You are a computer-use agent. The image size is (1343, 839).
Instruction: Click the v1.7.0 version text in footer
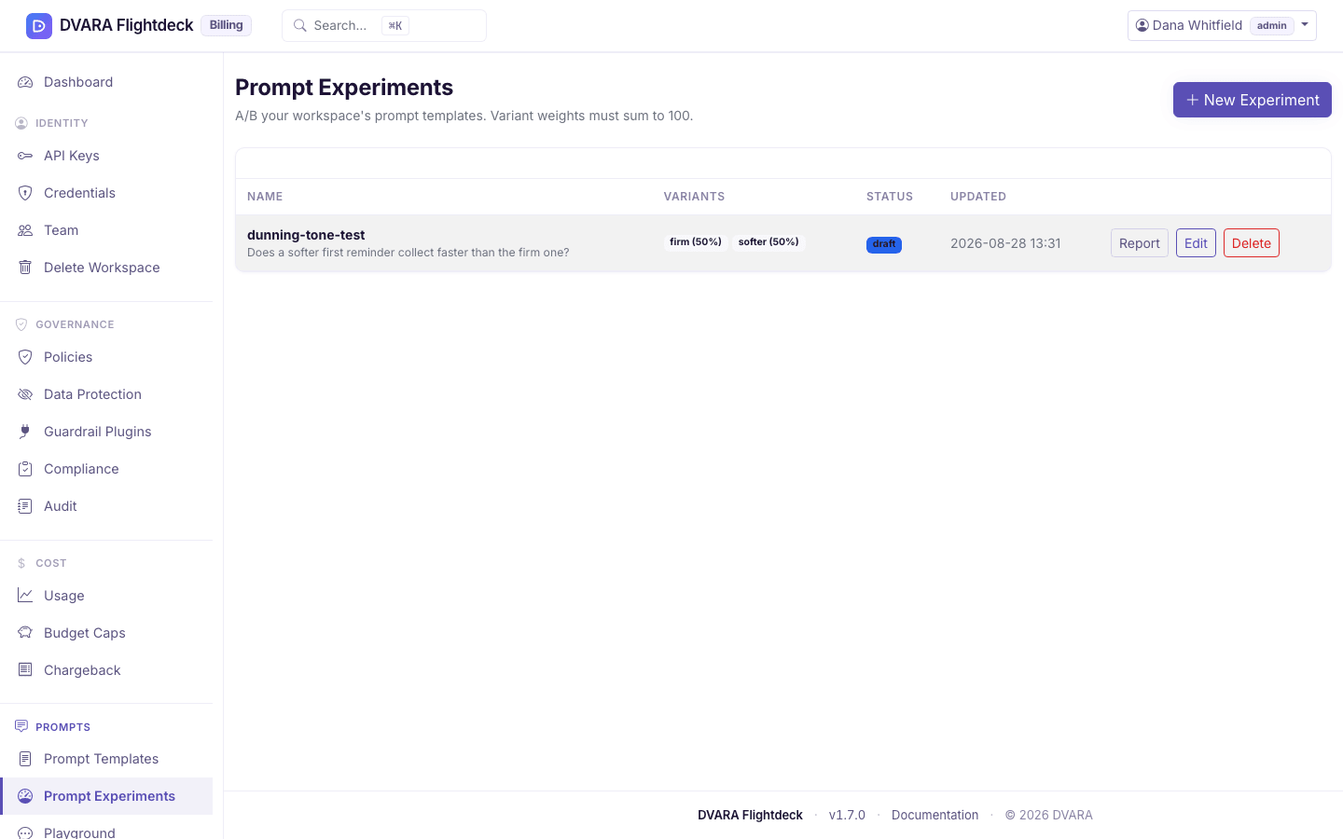tap(847, 815)
